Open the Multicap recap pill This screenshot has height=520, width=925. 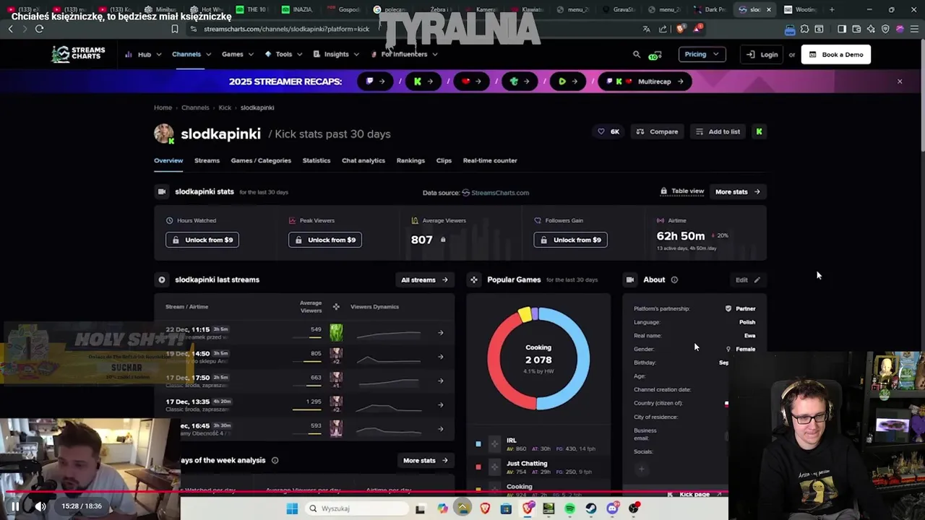645,82
